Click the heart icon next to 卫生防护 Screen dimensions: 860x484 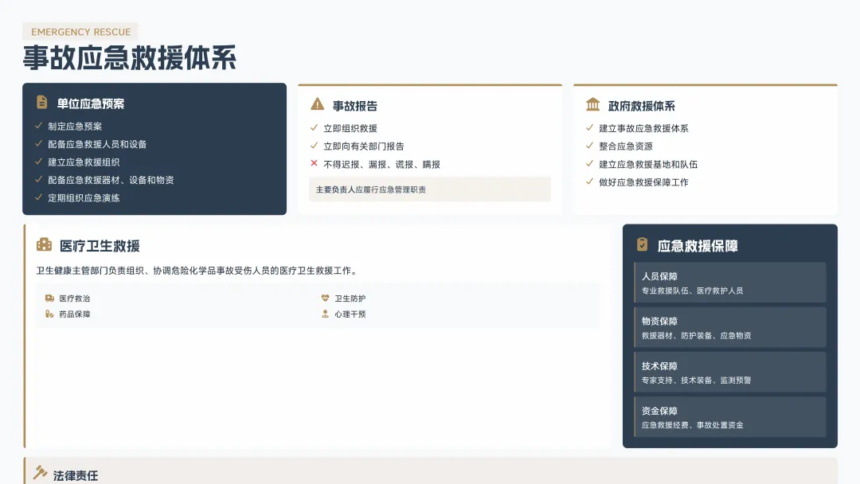[x=325, y=299]
